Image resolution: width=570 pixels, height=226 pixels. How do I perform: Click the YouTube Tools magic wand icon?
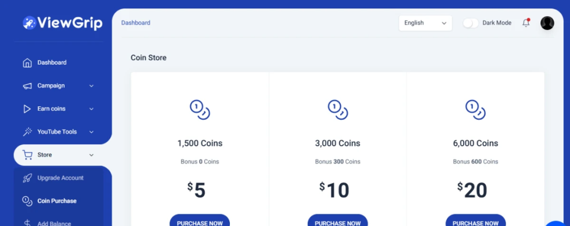27,132
